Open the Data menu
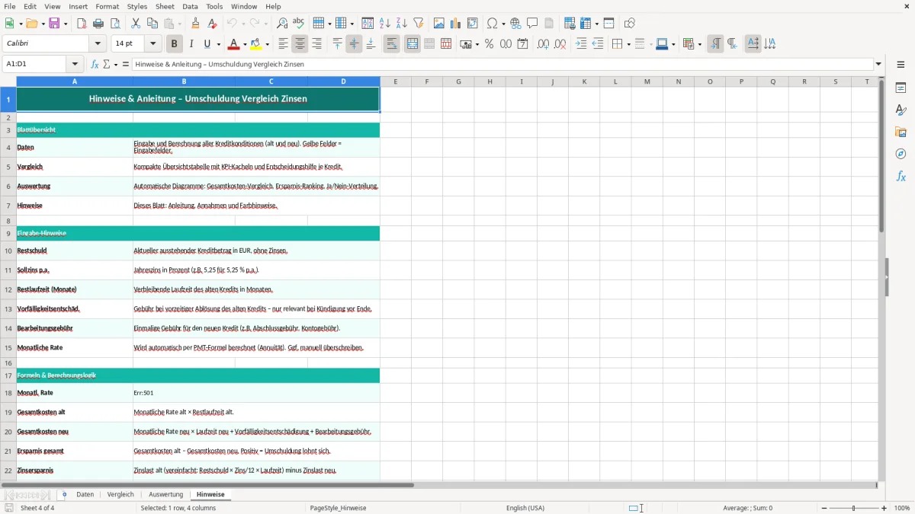The height and width of the screenshot is (514, 915). tap(190, 6)
